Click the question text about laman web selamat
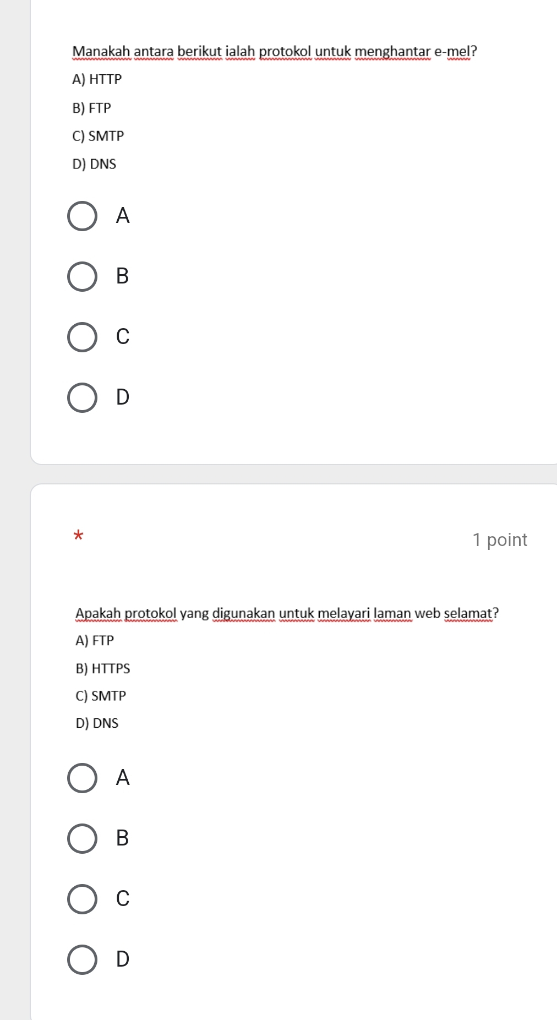 (x=287, y=613)
